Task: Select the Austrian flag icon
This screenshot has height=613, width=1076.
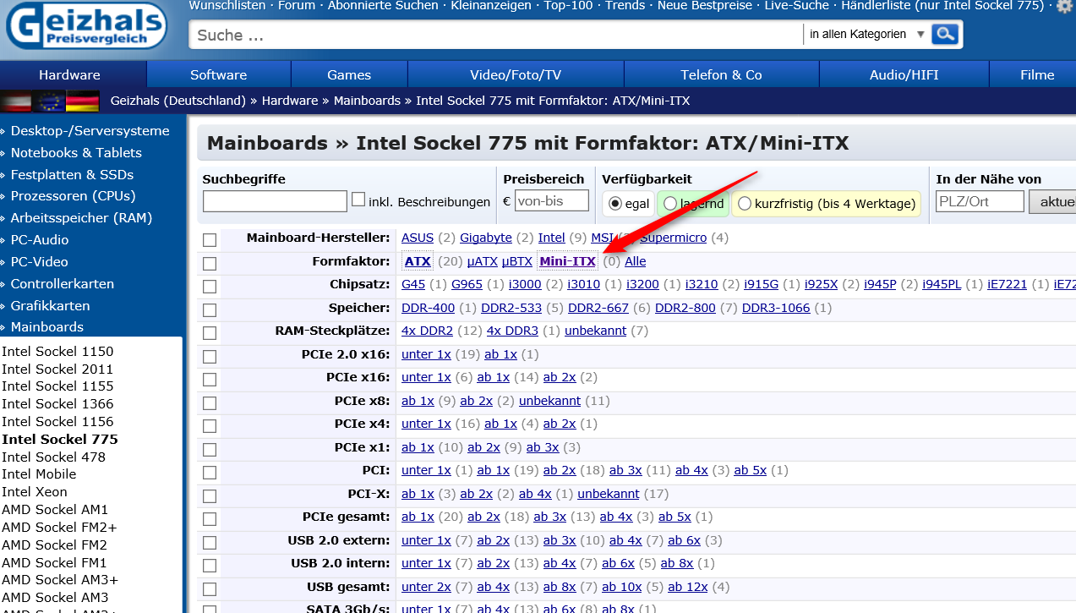Action: pos(16,101)
